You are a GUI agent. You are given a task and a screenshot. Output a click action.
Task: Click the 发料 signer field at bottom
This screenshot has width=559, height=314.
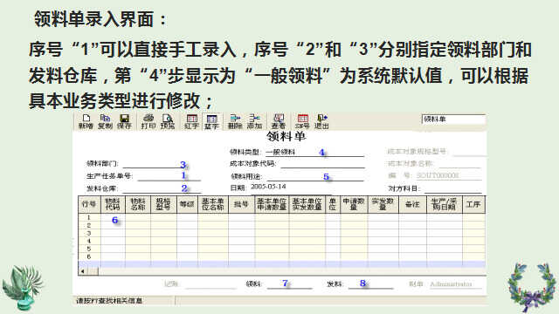(x=370, y=283)
